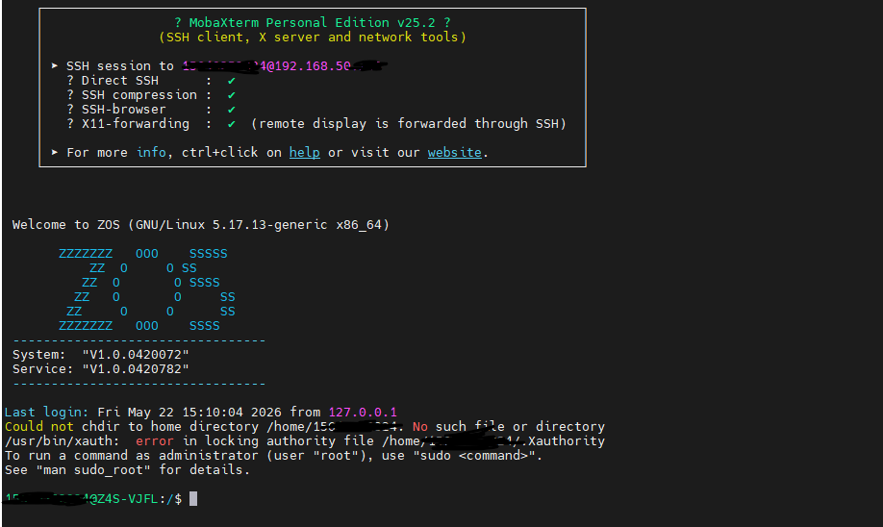Screen dimensions: 883x527
Task: Click the terminal cursor at the prompt
Action: click(193, 499)
